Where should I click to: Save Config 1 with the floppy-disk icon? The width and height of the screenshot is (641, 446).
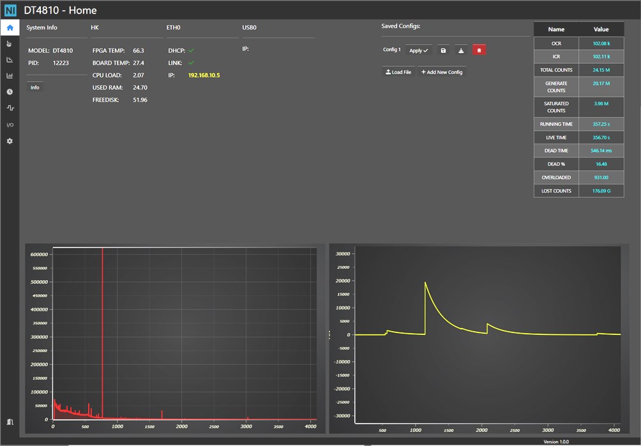coord(443,50)
